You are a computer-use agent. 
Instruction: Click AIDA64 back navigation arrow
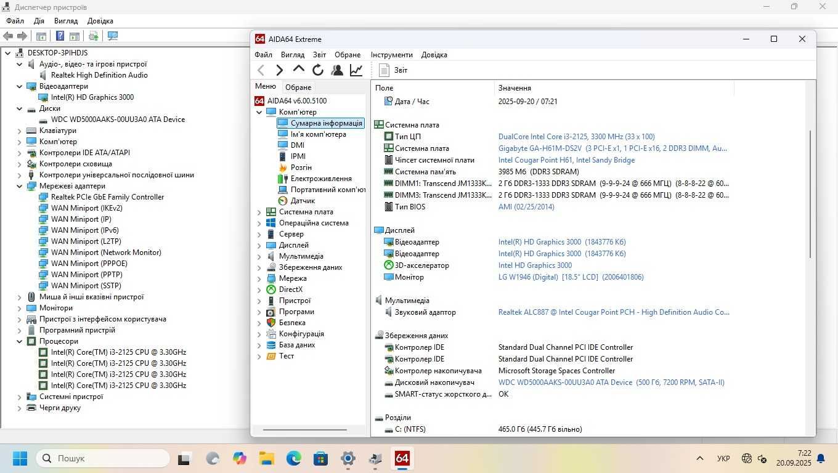click(261, 70)
